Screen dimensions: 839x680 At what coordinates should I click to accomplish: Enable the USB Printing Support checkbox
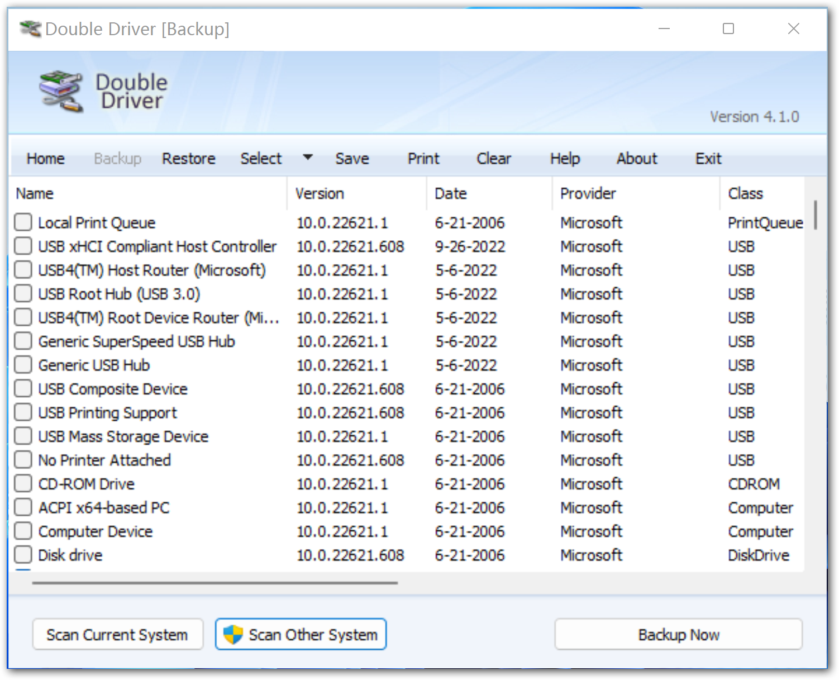(x=23, y=412)
